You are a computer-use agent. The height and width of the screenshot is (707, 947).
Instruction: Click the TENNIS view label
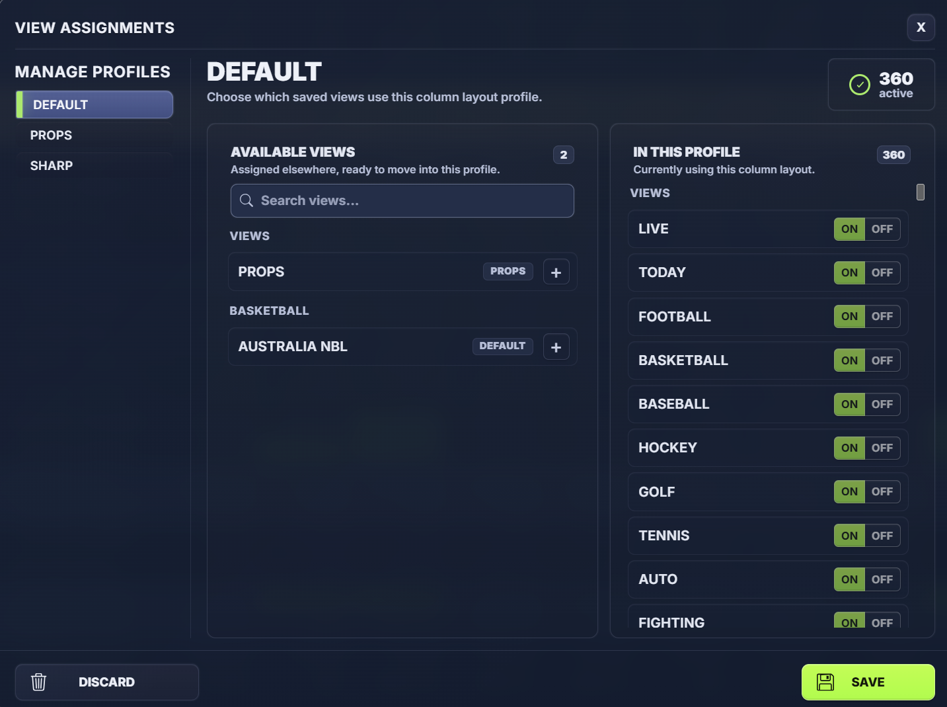[663, 536]
